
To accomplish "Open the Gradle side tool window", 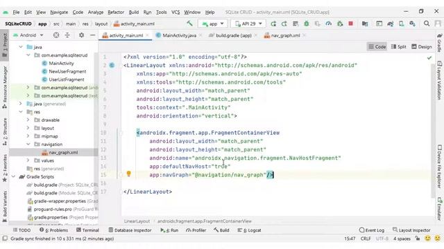I will [439, 43].
